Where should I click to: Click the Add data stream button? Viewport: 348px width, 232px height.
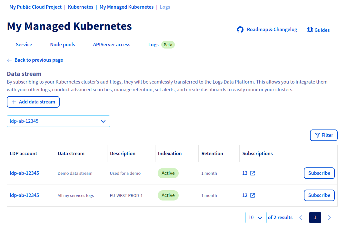pyautogui.click(x=33, y=102)
